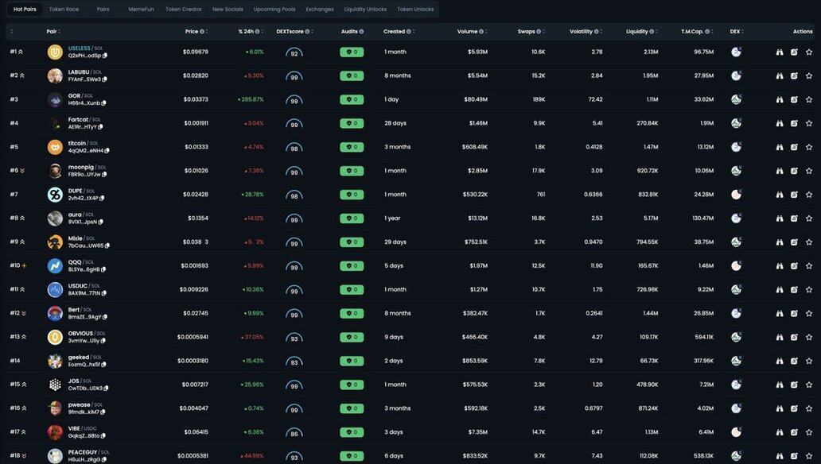Viewport: 821px width, 464px height.
Task: Open the MemeFun tab
Action: [142, 10]
